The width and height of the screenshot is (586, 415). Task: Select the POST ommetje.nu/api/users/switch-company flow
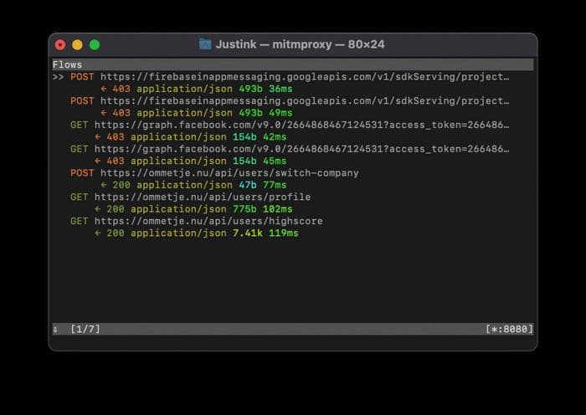[x=214, y=173]
